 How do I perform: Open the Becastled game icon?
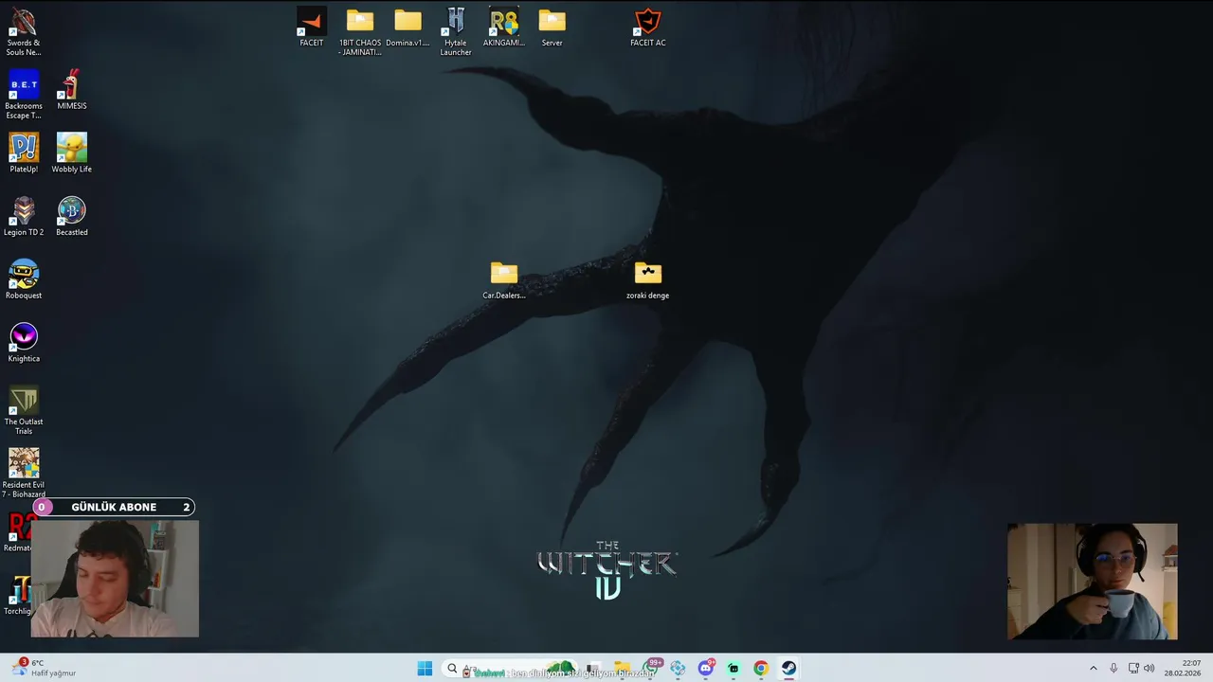(71, 217)
